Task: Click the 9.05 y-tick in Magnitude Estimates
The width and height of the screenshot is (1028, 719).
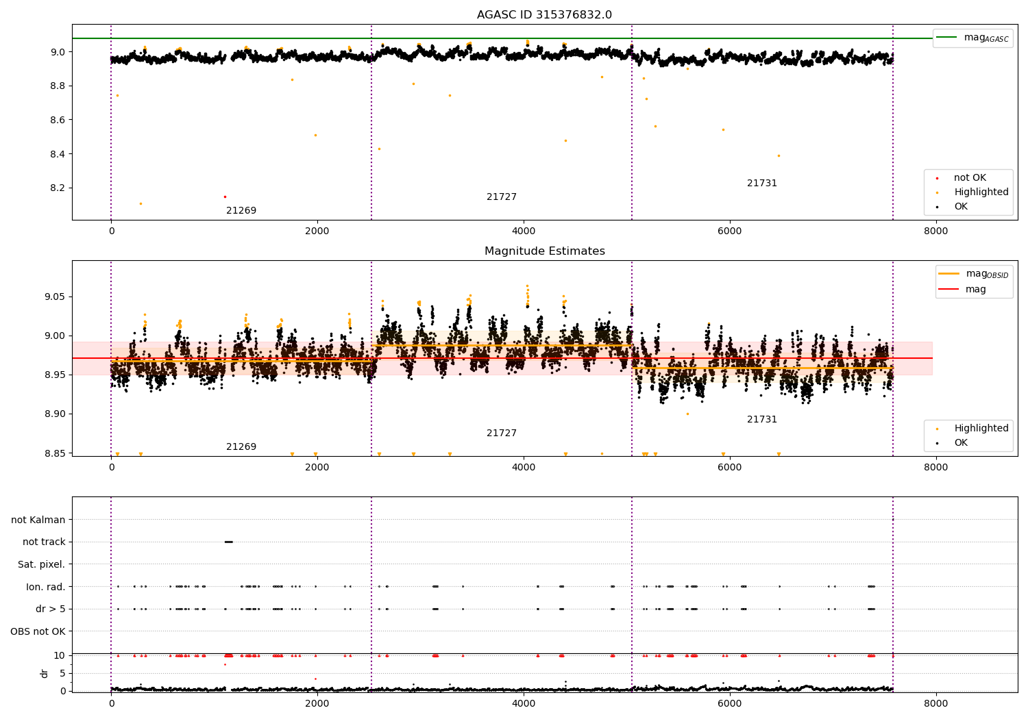Action: click(x=55, y=297)
